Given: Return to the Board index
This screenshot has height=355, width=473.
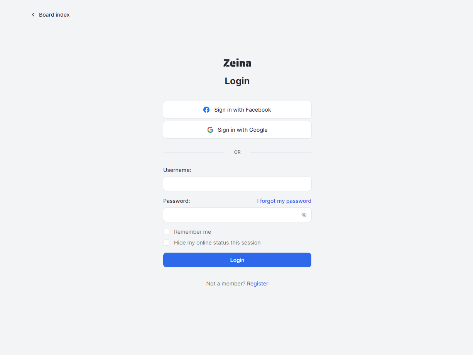Looking at the screenshot, I should coord(54,14).
